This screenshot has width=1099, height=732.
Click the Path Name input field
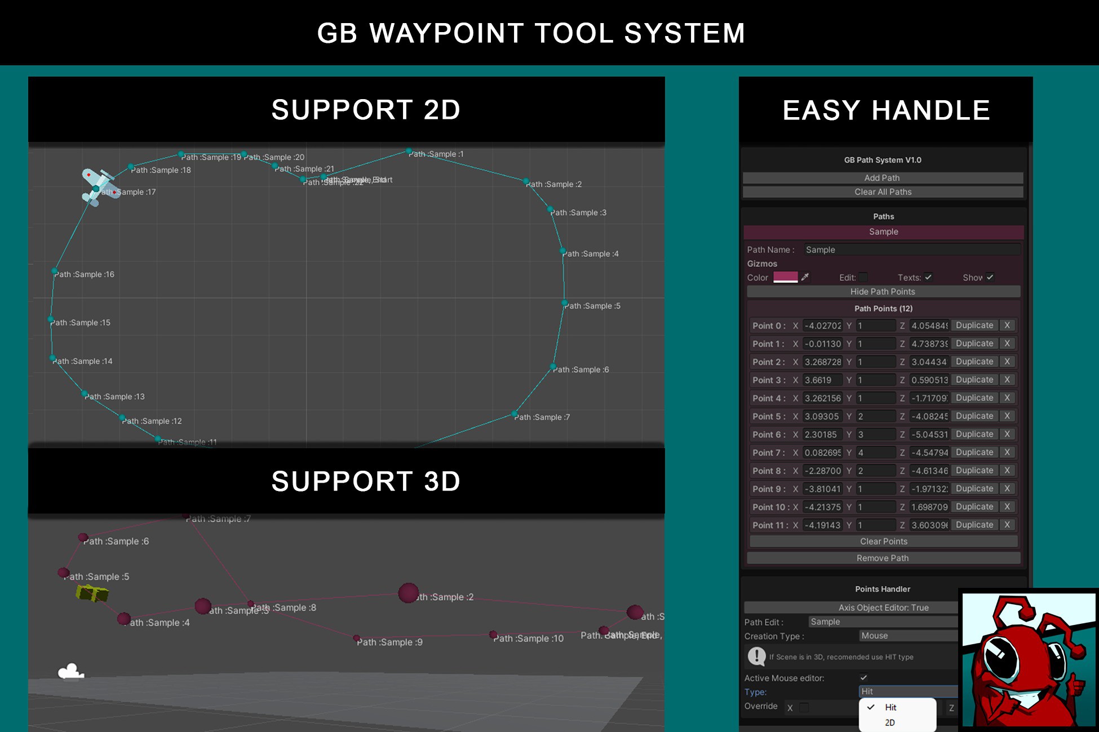(910, 249)
